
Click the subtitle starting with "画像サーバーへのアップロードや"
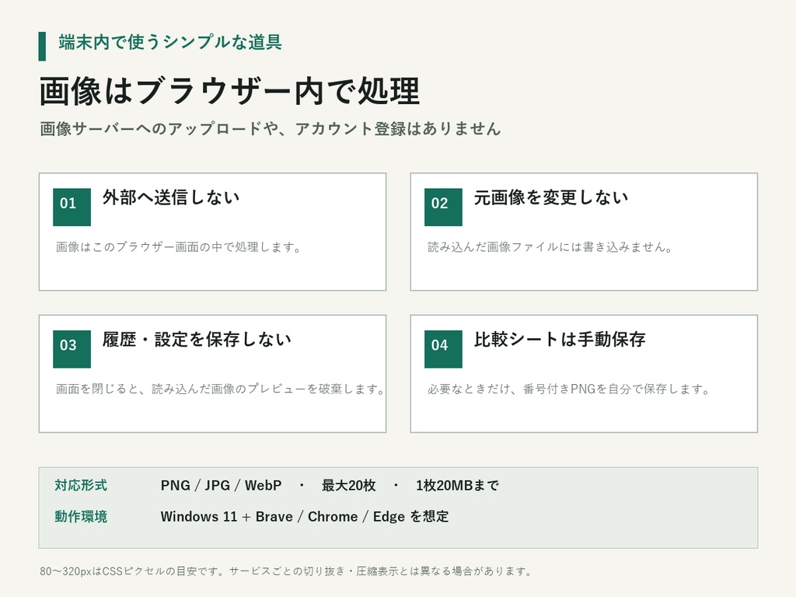click(x=270, y=129)
